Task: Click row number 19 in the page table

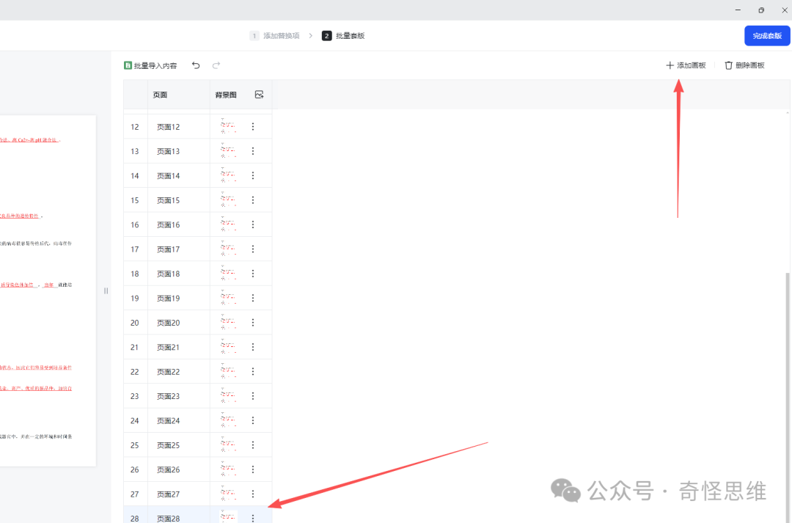Action: pyautogui.click(x=135, y=299)
